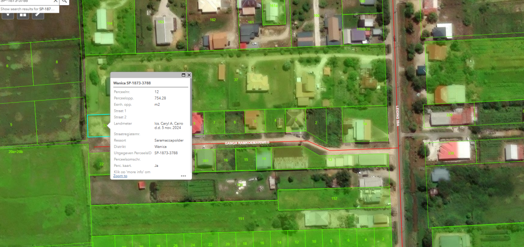Select the measurement ruler tool
The image size is (524, 247).
tap(38, 15)
